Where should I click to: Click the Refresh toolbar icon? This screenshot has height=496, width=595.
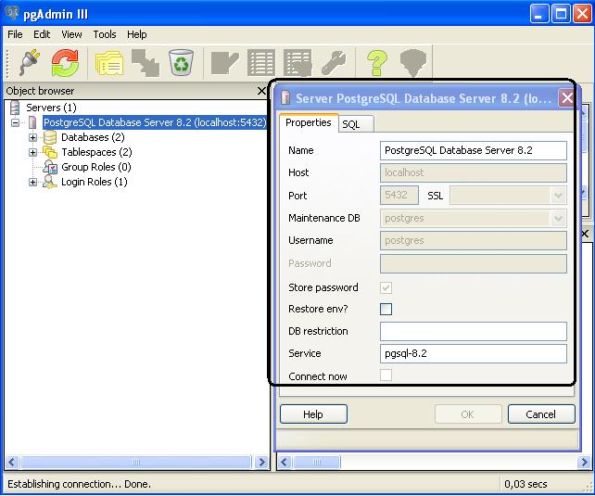[65, 63]
